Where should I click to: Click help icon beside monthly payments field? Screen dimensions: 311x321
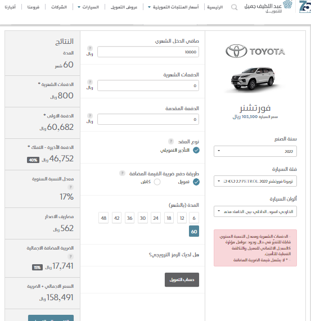pos(90,82)
